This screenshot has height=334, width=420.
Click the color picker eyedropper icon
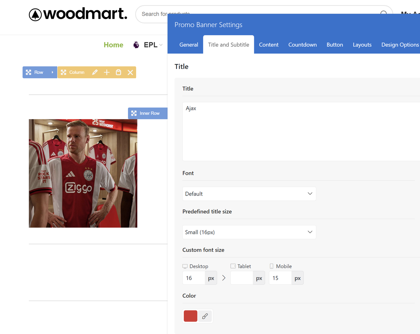pos(205,316)
